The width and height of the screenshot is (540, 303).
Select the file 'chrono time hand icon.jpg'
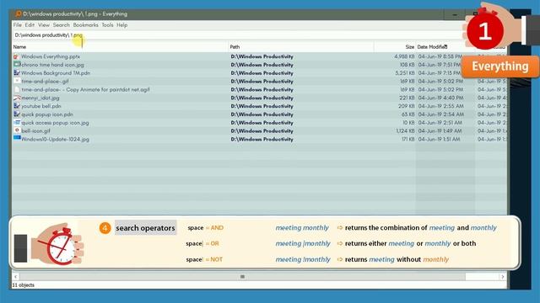coord(52,65)
